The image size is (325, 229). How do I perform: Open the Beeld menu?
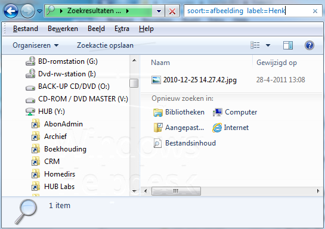[96, 29]
